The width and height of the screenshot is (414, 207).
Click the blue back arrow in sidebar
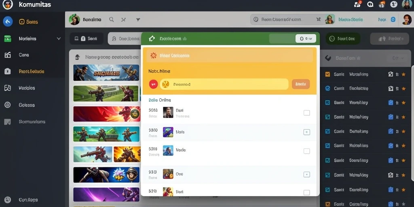point(8,21)
